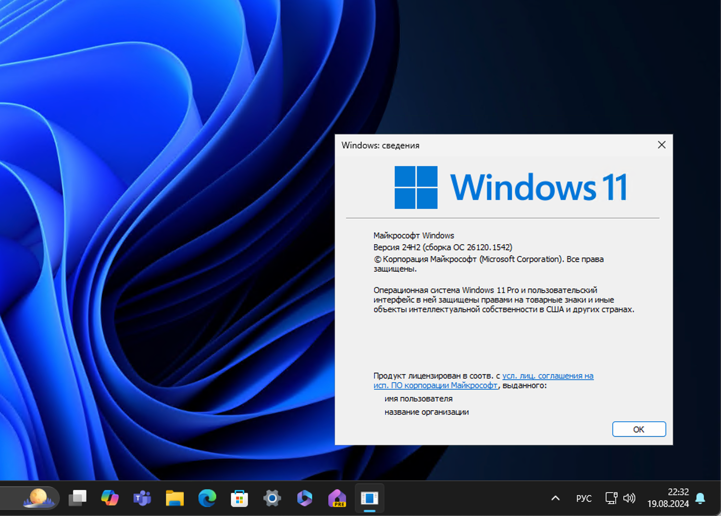This screenshot has height=516, width=721.
Task: Open the Microsoft Store
Action: tap(239, 498)
